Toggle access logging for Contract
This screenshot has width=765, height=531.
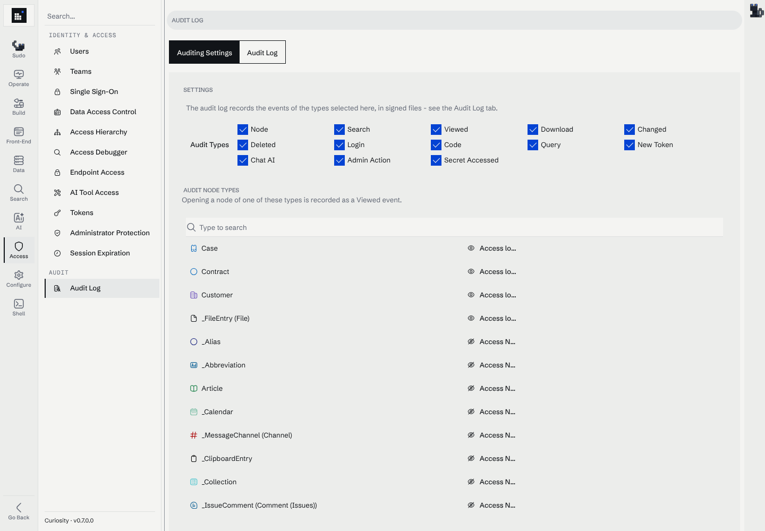(492, 272)
